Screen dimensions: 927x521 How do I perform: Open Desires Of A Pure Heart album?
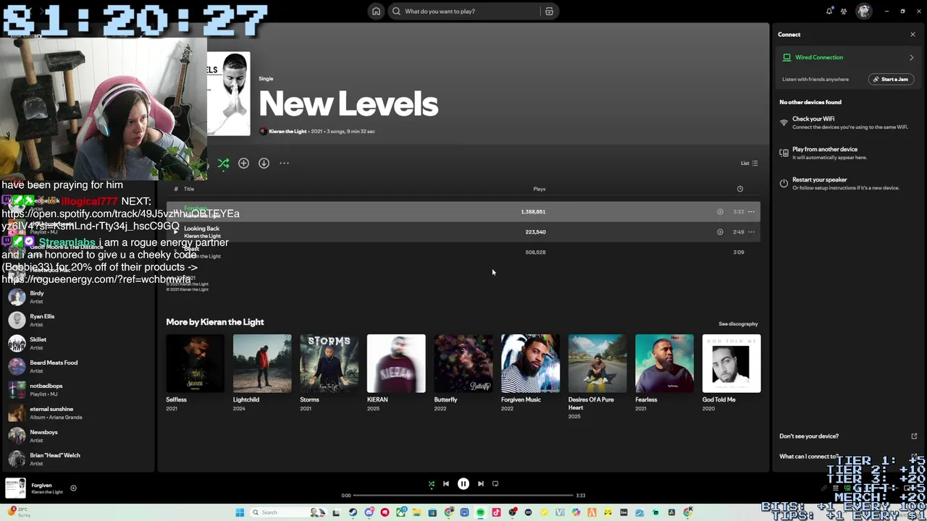tap(597, 377)
